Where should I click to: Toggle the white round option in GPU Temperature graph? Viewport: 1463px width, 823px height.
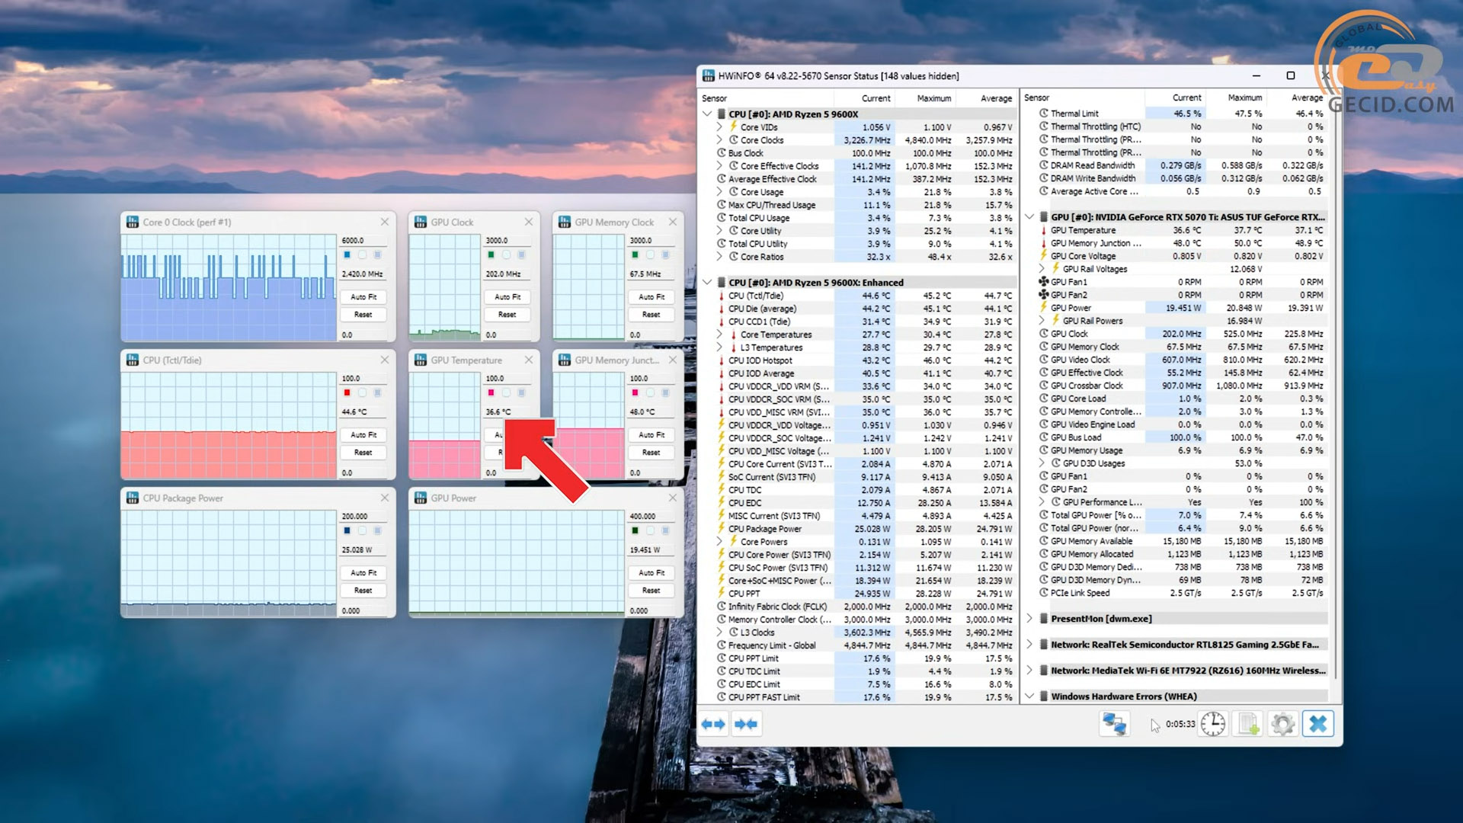point(507,393)
